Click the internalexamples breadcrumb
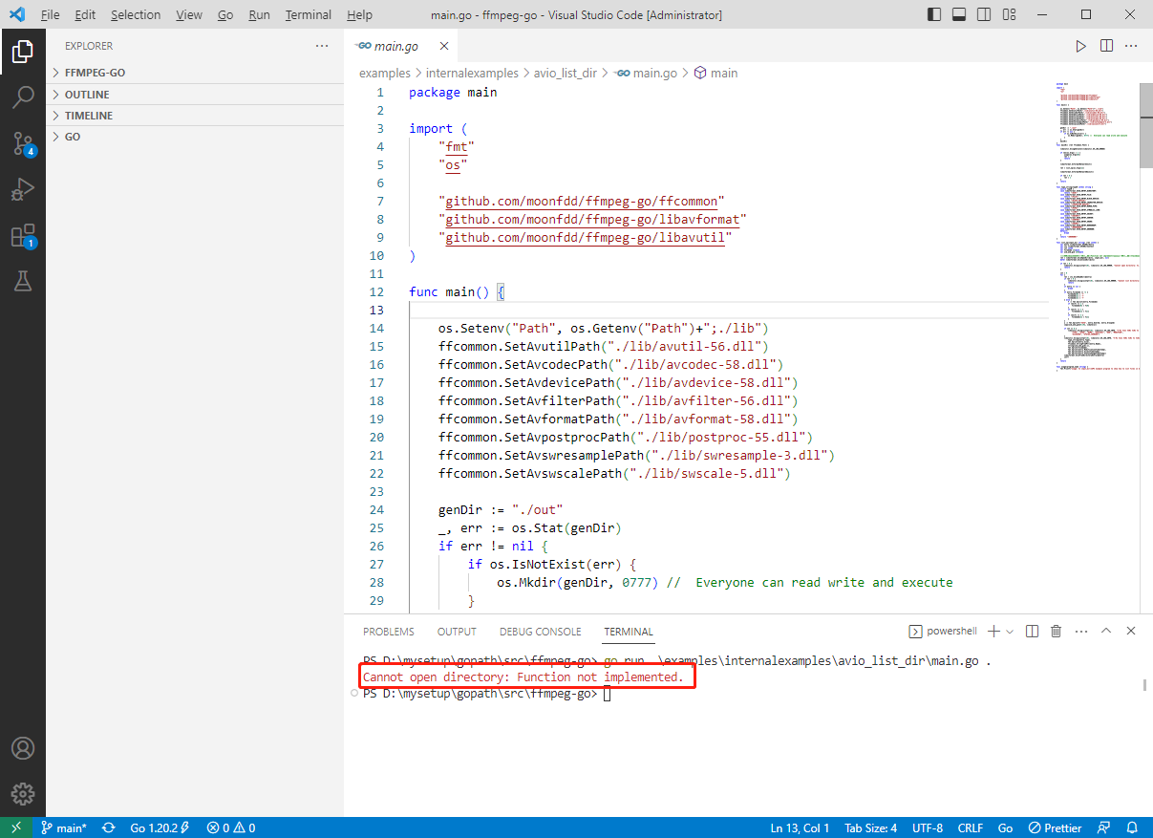 pos(472,73)
